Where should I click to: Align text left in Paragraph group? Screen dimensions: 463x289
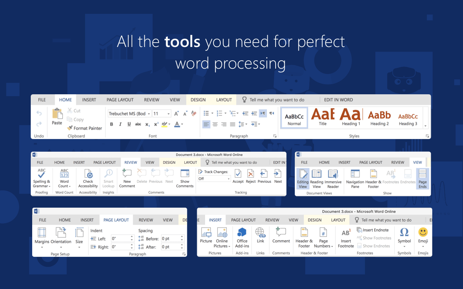point(206,124)
